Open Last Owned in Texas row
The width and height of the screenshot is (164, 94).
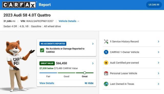coord(131,84)
